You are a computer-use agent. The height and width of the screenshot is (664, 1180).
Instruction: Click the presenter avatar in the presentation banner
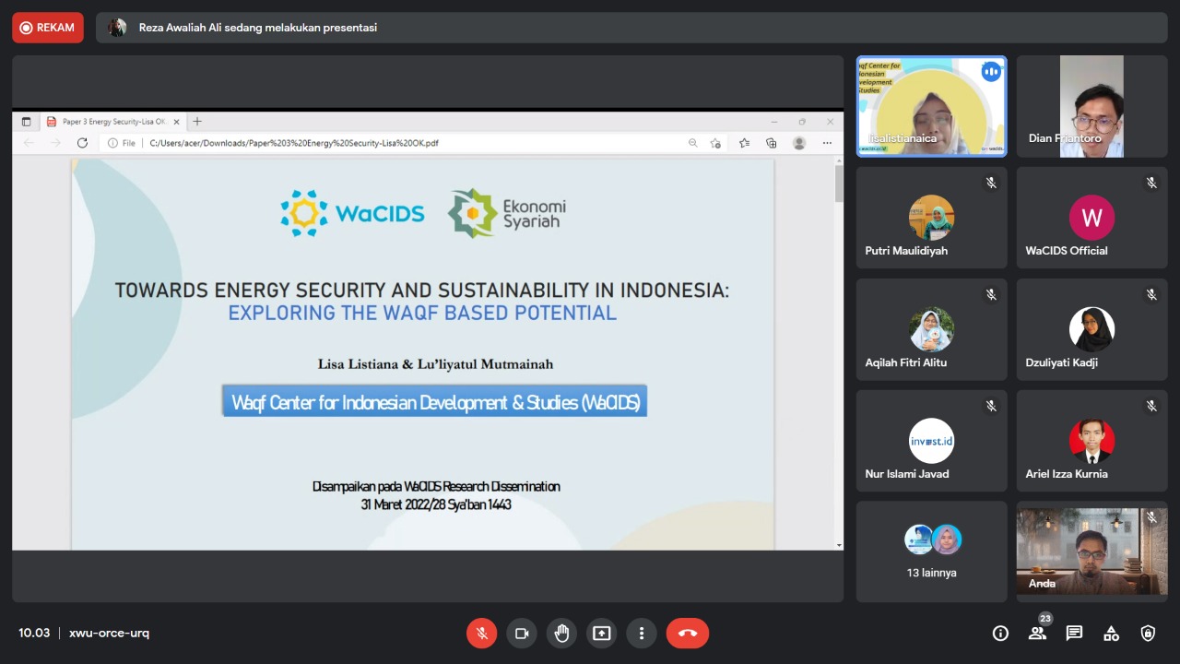click(x=117, y=28)
